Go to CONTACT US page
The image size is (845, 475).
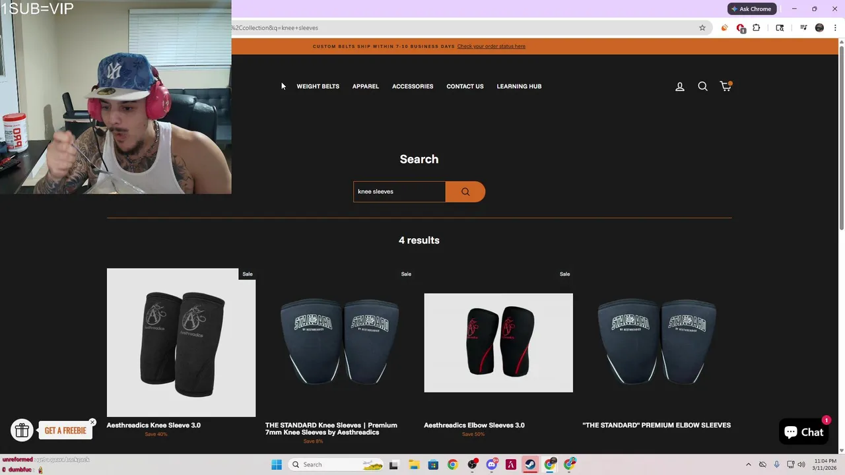[465, 86]
